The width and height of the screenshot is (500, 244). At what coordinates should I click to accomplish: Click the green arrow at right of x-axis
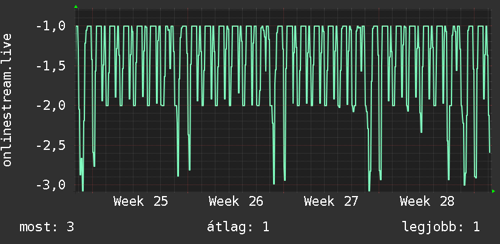493,191
